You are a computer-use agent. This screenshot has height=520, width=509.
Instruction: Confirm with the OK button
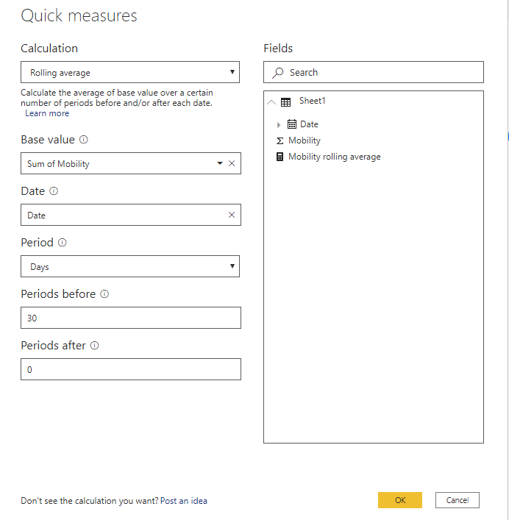400,500
